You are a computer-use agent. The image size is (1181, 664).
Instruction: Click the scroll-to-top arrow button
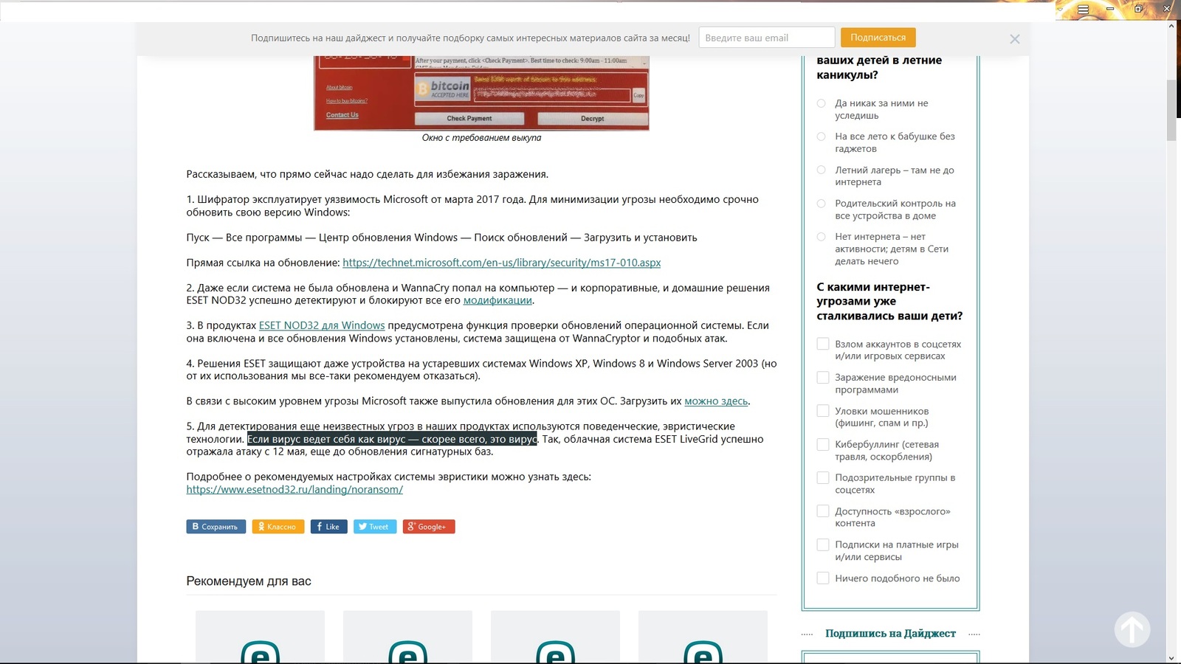pyautogui.click(x=1132, y=629)
